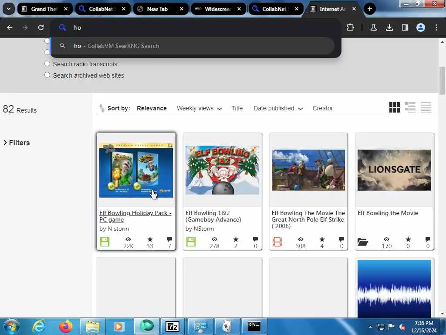Click software floppy icon on Elf Bowling 1&2
Screen dimensions: 446x335
click(191, 242)
